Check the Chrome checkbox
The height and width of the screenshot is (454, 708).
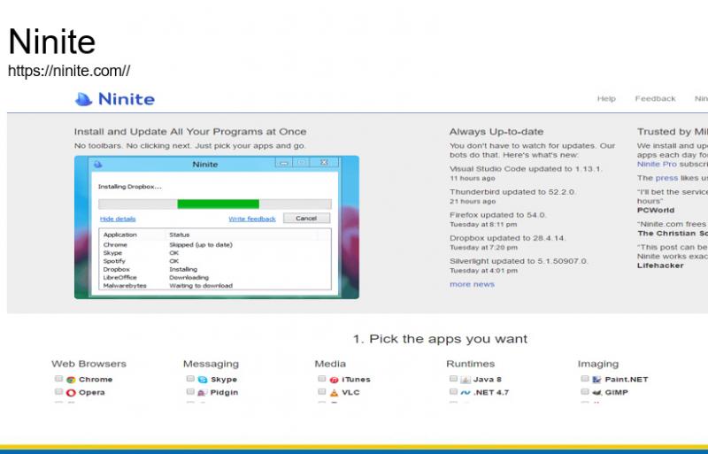pyautogui.click(x=58, y=379)
